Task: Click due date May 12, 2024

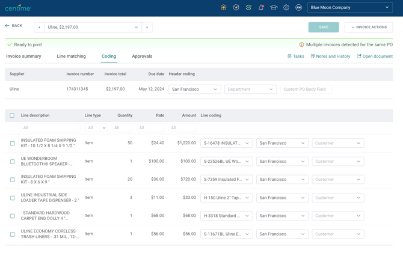Action: (x=152, y=89)
